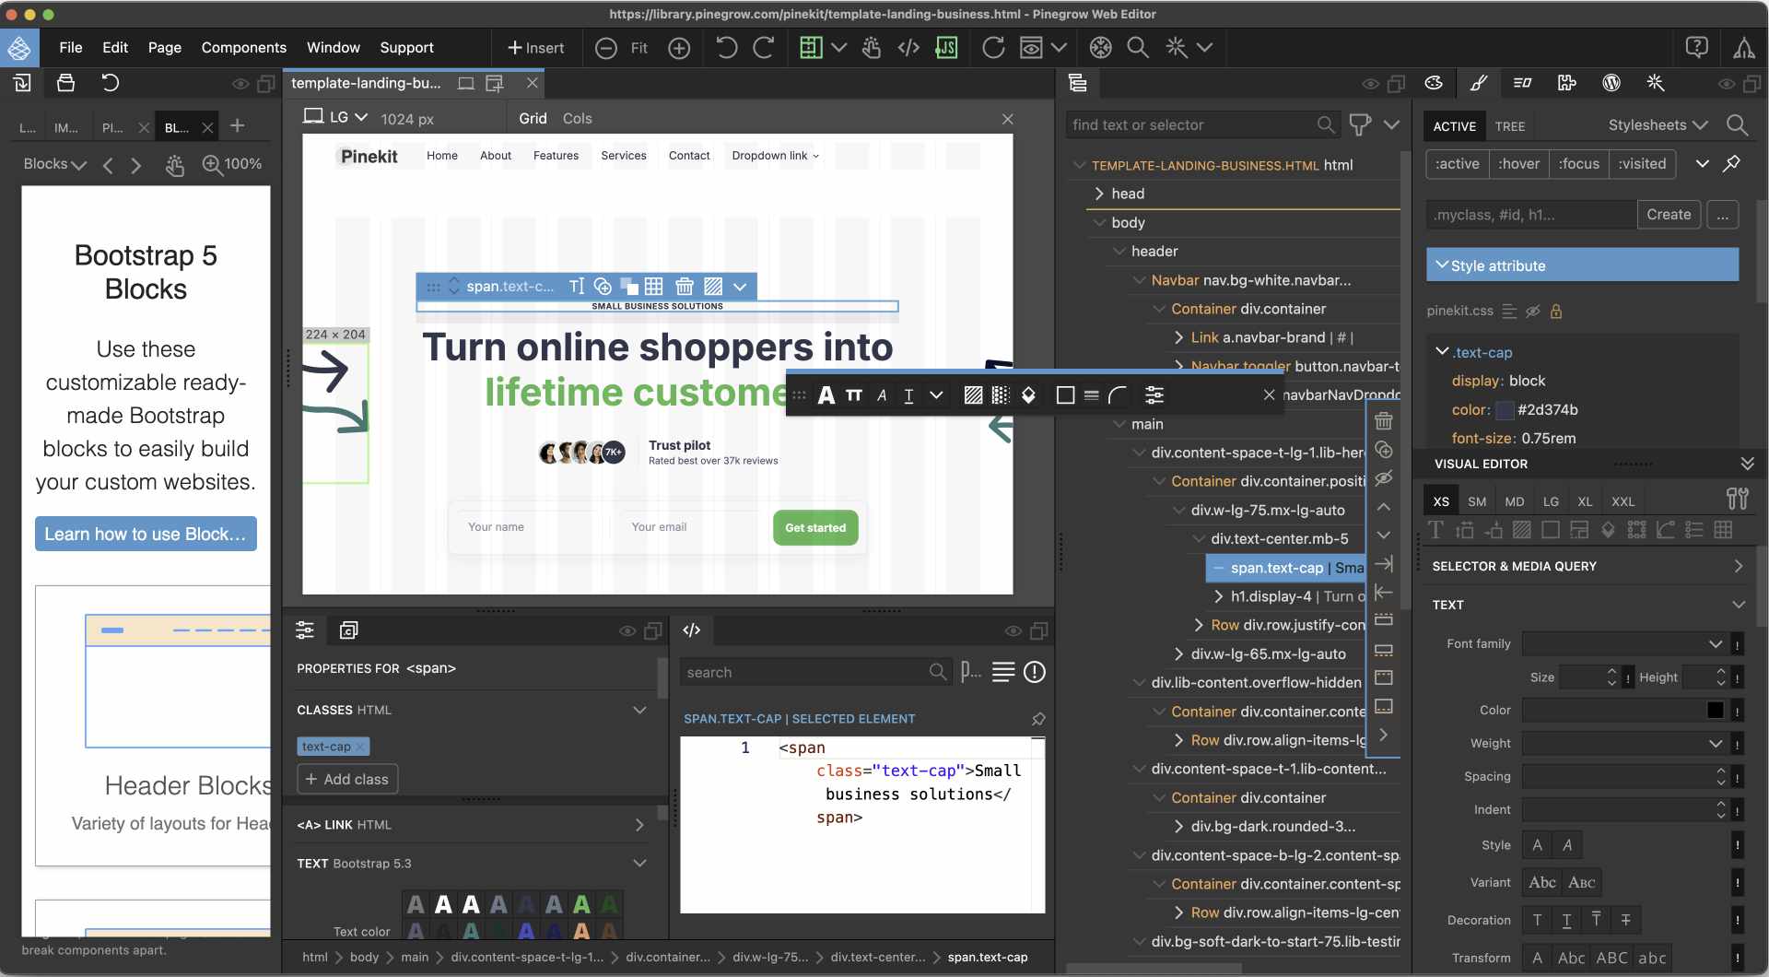This screenshot has width=1769, height=977.
Task: Expand the head node in tree
Action: pos(1099,194)
